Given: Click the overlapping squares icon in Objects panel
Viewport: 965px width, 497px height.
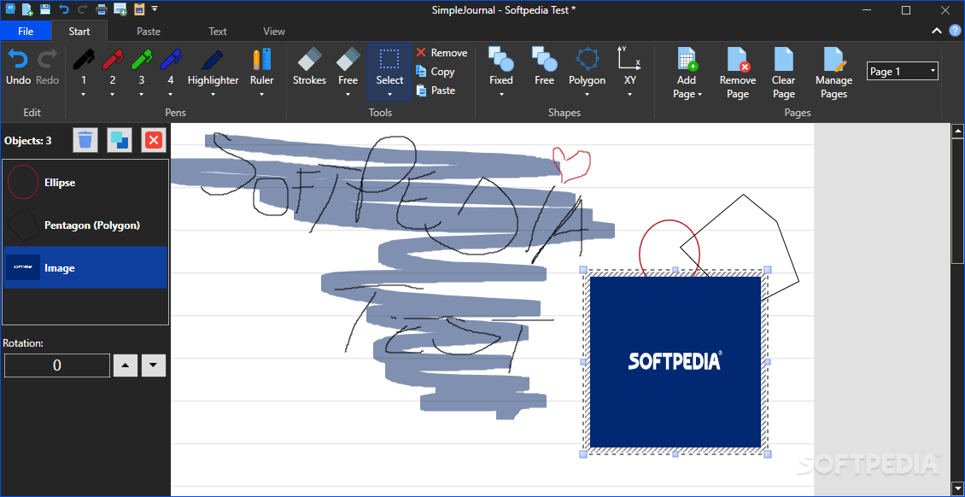Looking at the screenshot, I should pyautogui.click(x=120, y=140).
